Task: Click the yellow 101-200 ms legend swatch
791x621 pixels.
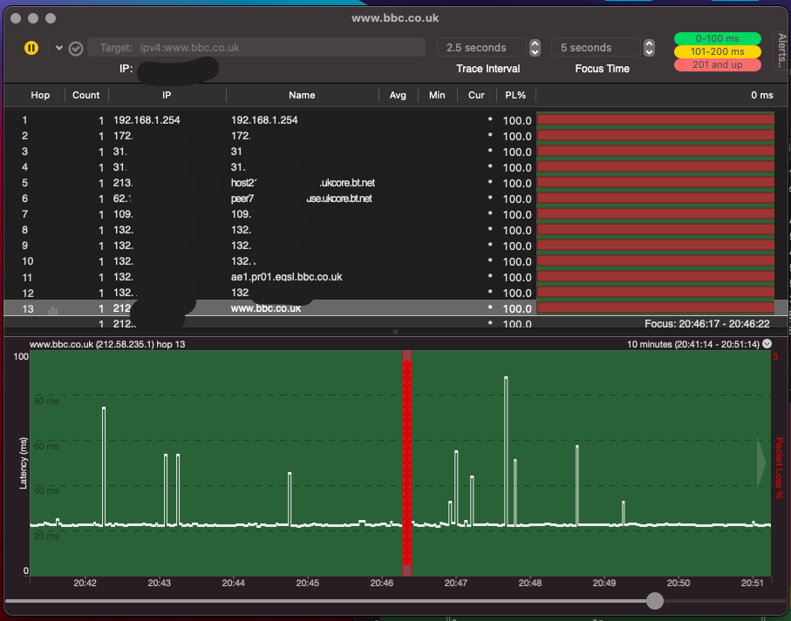Action: click(717, 51)
